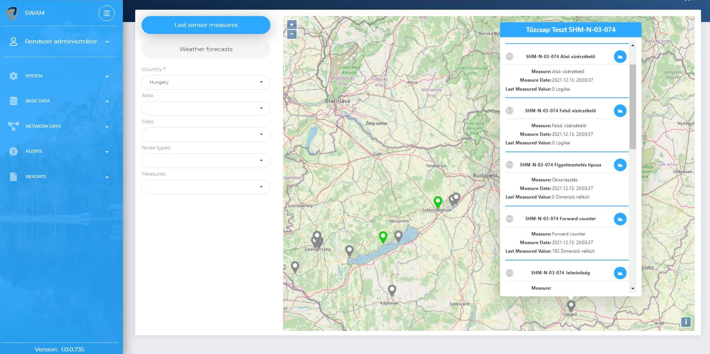The height and width of the screenshot is (354, 710).
Task: Click the Base Data database icon
Action: 13,101
